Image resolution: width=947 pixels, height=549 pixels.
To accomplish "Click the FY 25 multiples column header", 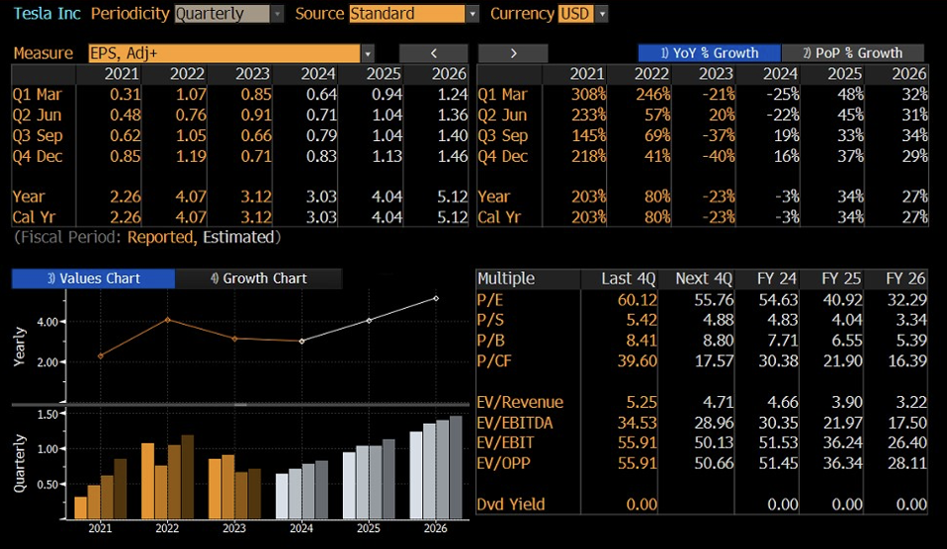I will (x=841, y=278).
